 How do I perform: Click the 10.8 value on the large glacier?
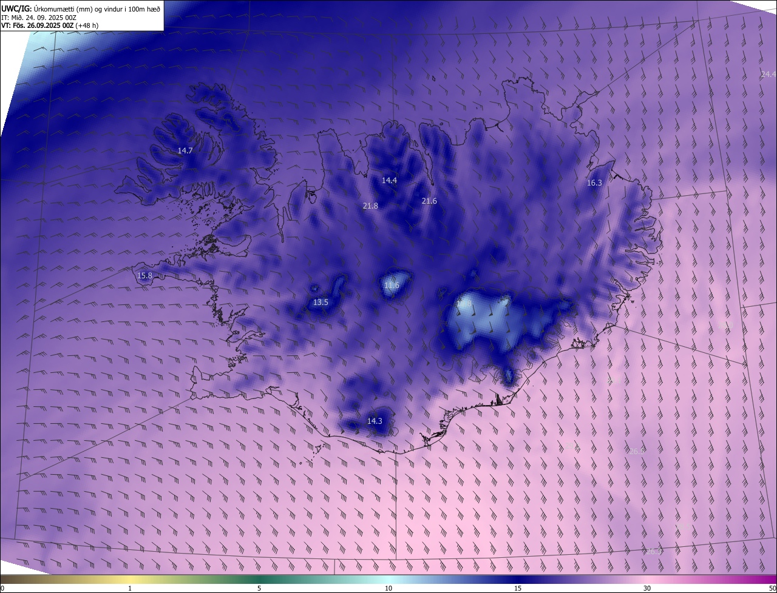(464, 303)
